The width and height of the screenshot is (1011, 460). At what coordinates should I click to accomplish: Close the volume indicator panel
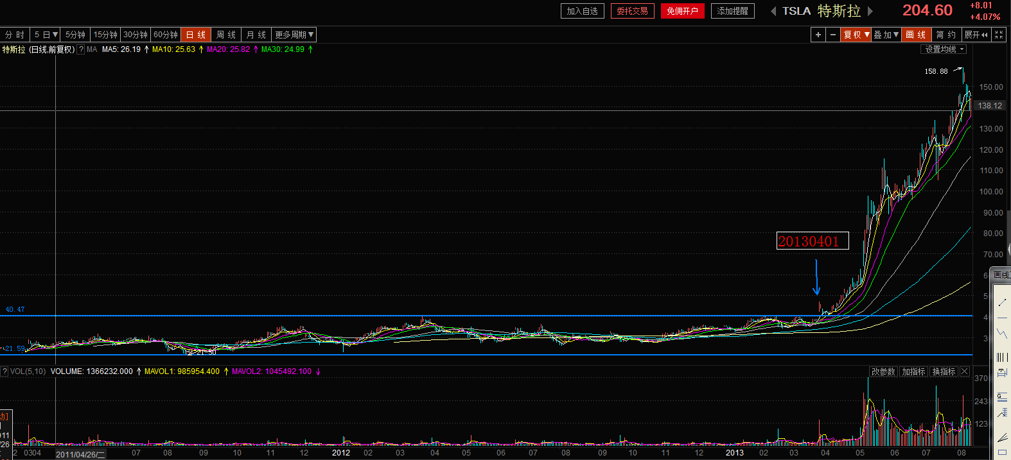[964, 371]
